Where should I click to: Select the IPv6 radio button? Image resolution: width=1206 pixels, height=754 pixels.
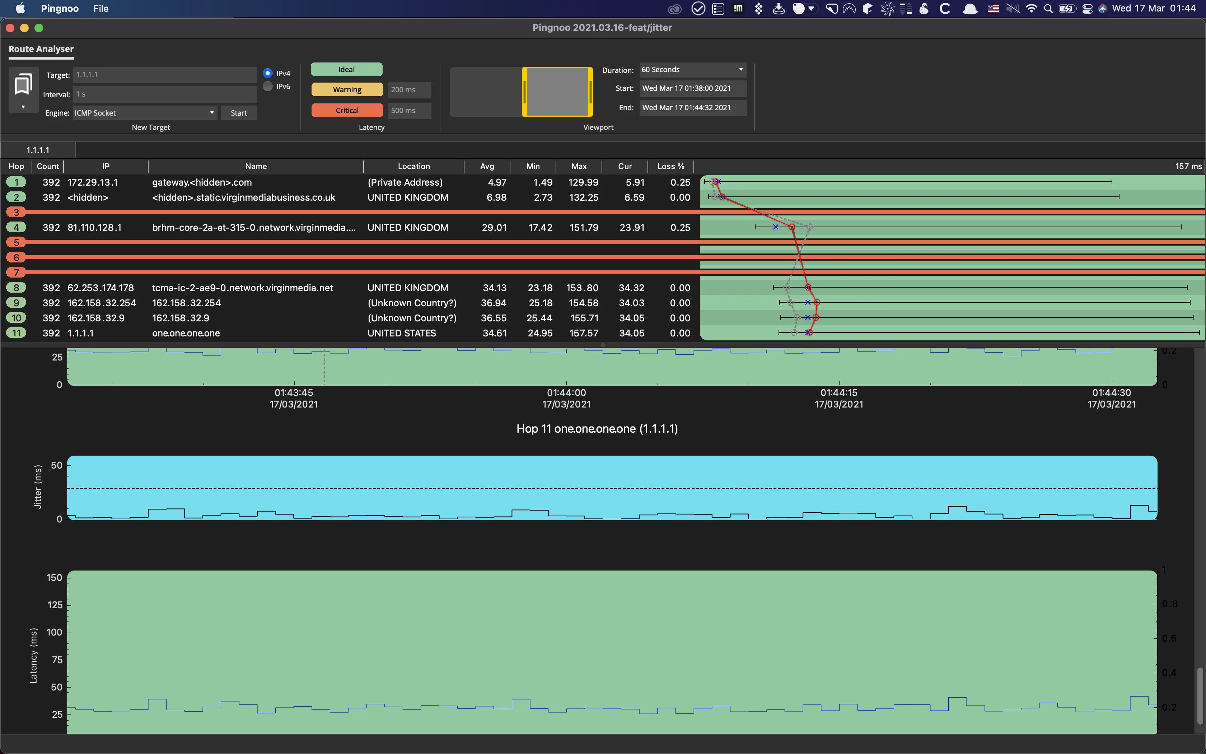(268, 86)
